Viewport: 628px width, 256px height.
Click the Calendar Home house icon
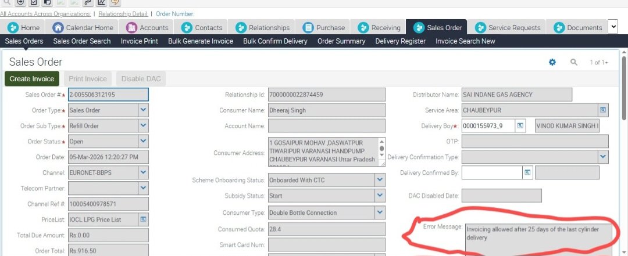point(58,28)
